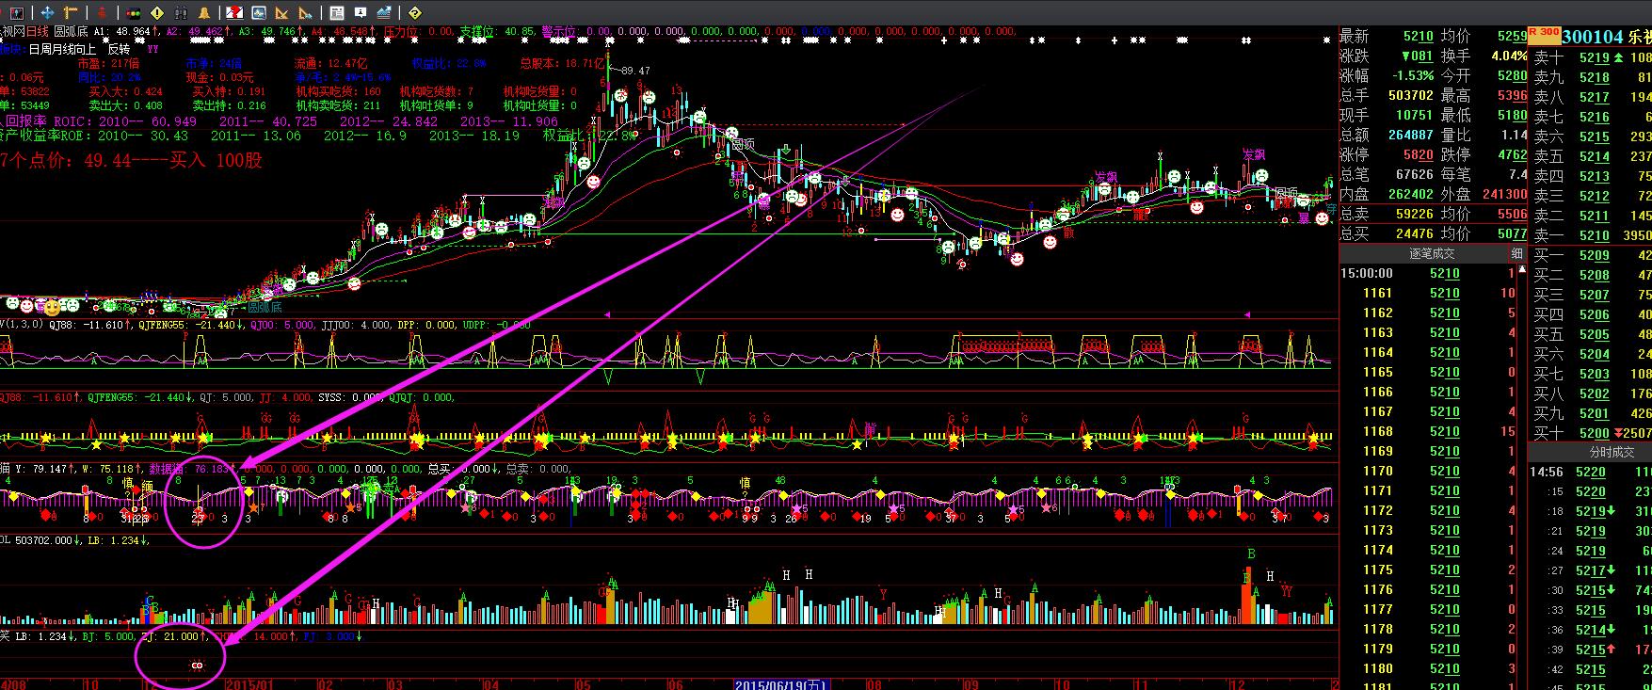This screenshot has height=690, width=1652.
Task: Select the 买五 order row at 5205
Action: pyautogui.click(x=1592, y=334)
